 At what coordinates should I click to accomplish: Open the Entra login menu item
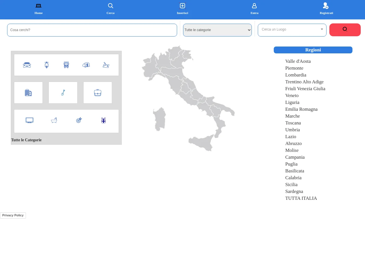(x=254, y=9)
